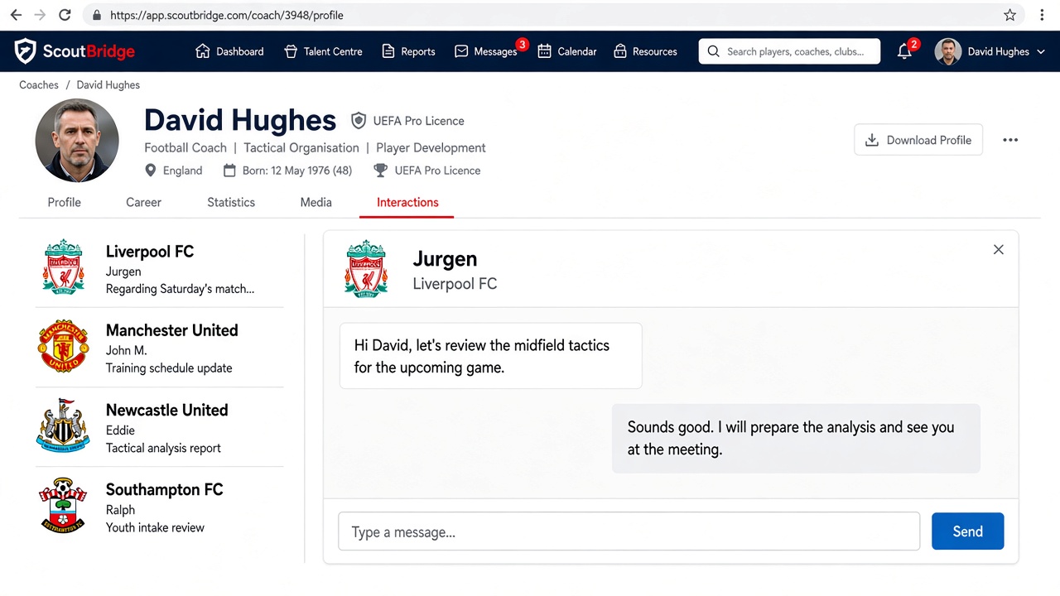Click the ScoutBridge shield logo
This screenshot has height=596, width=1060.
(x=25, y=51)
